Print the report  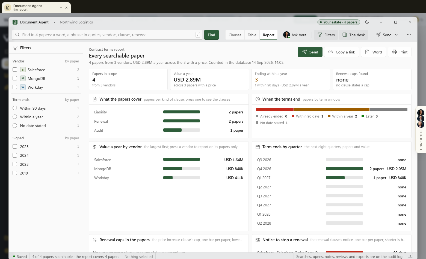coord(400,52)
